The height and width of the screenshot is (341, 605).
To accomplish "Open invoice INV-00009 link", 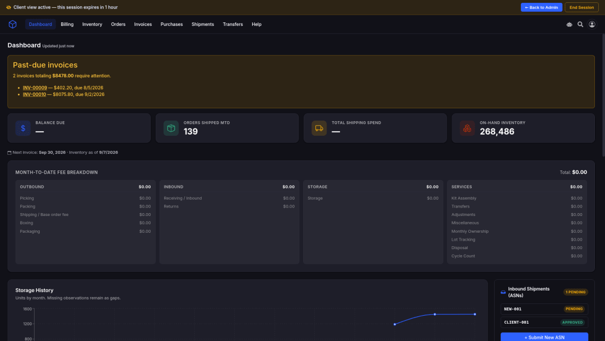I will click(35, 87).
